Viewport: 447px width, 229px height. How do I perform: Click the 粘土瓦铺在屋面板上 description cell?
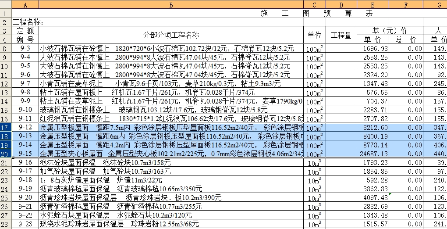click(x=171, y=92)
